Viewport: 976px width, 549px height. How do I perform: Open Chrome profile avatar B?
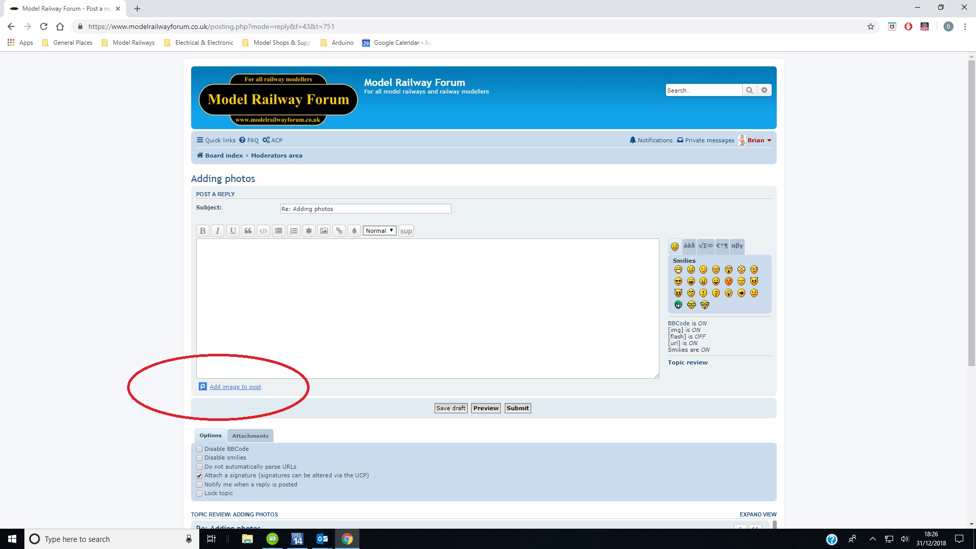coord(948,26)
